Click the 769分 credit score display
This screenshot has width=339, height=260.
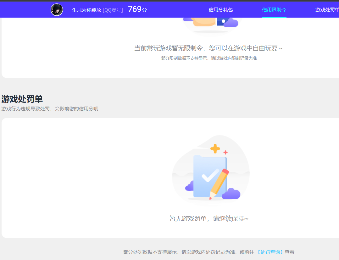136,9
